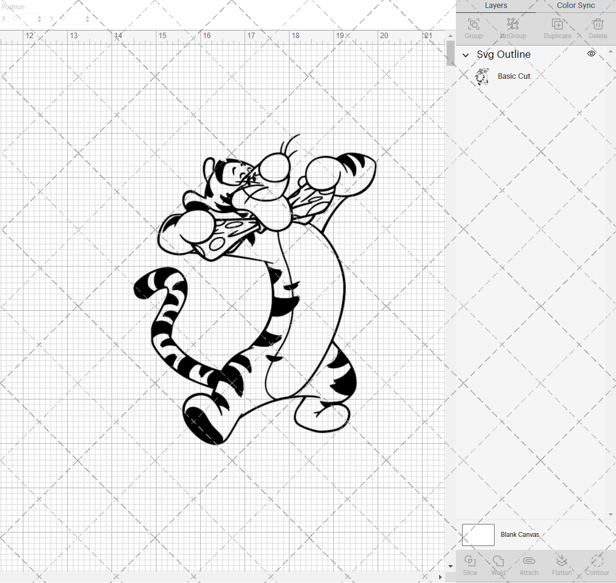Image resolution: width=616 pixels, height=583 pixels.
Task: Click the canvas vertical scrollbar up arrow
Action: pyautogui.click(x=450, y=36)
